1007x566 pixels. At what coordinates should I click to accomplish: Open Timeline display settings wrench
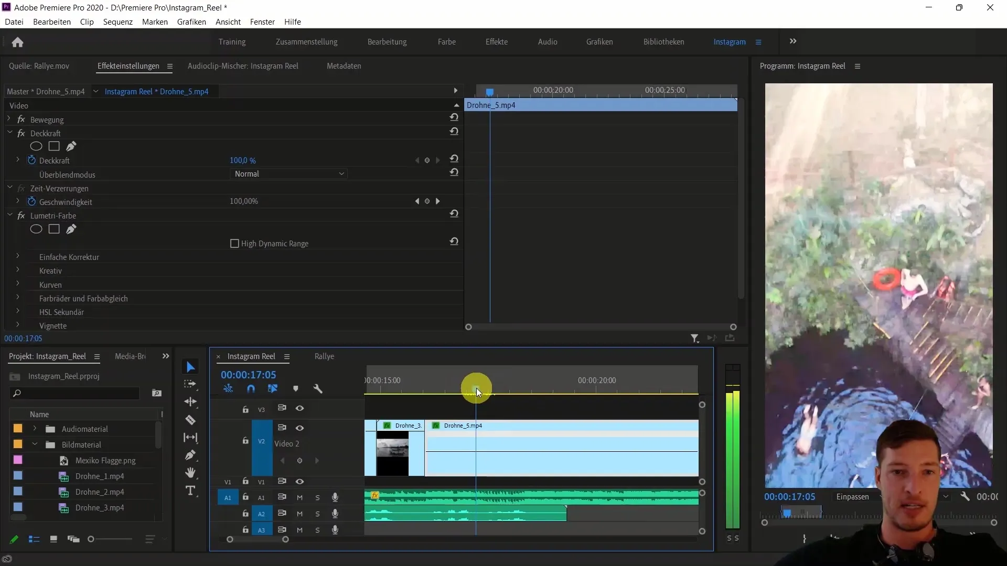click(318, 389)
